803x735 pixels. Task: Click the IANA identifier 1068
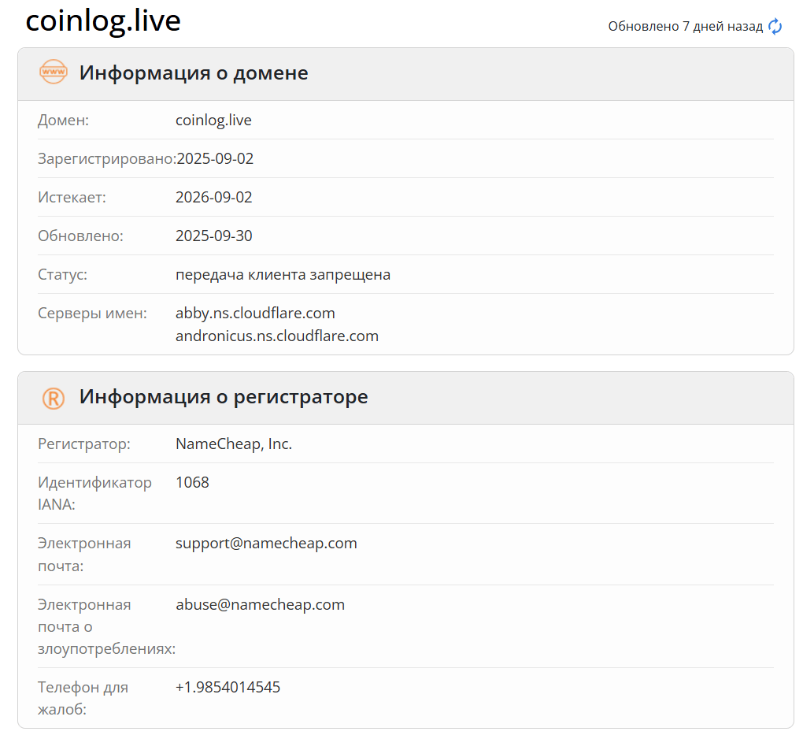[x=192, y=482]
